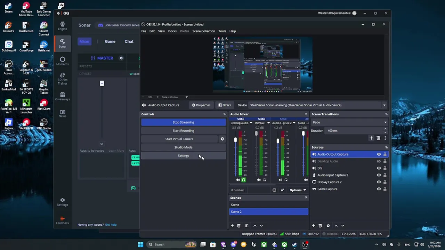Toggle monitoring on the Mic/Aux channel
445x250 pixels.
pos(265,180)
